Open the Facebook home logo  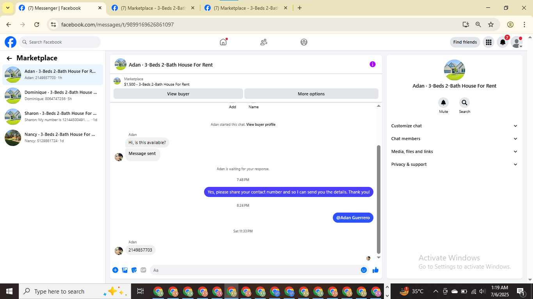point(11,42)
